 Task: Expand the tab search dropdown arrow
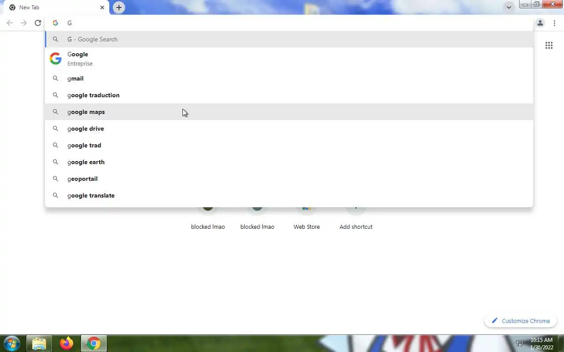coord(509,7)
